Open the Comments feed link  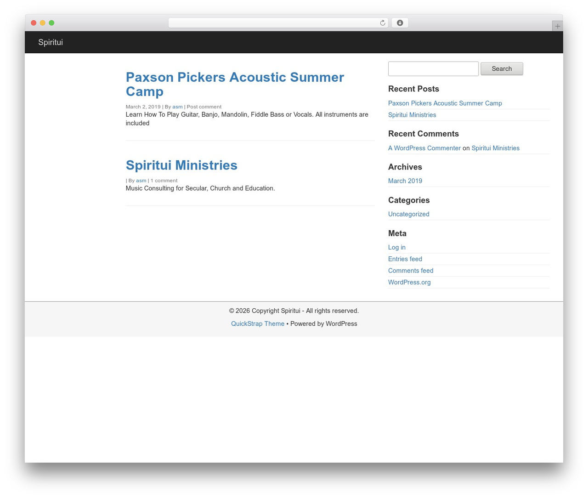tap(411, 271)
